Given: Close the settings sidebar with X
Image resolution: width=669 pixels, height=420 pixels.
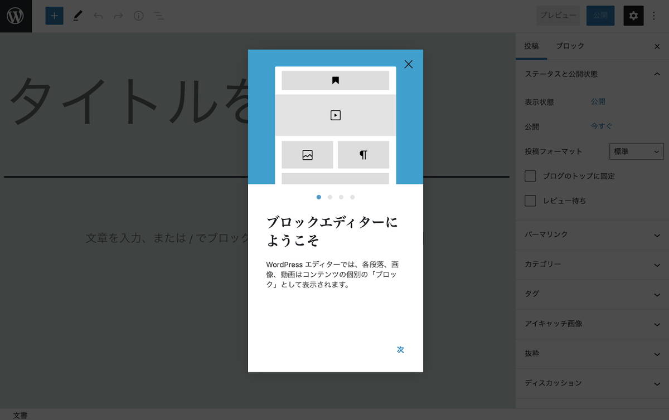Looking at the screenshot, I should pos(657,46).
